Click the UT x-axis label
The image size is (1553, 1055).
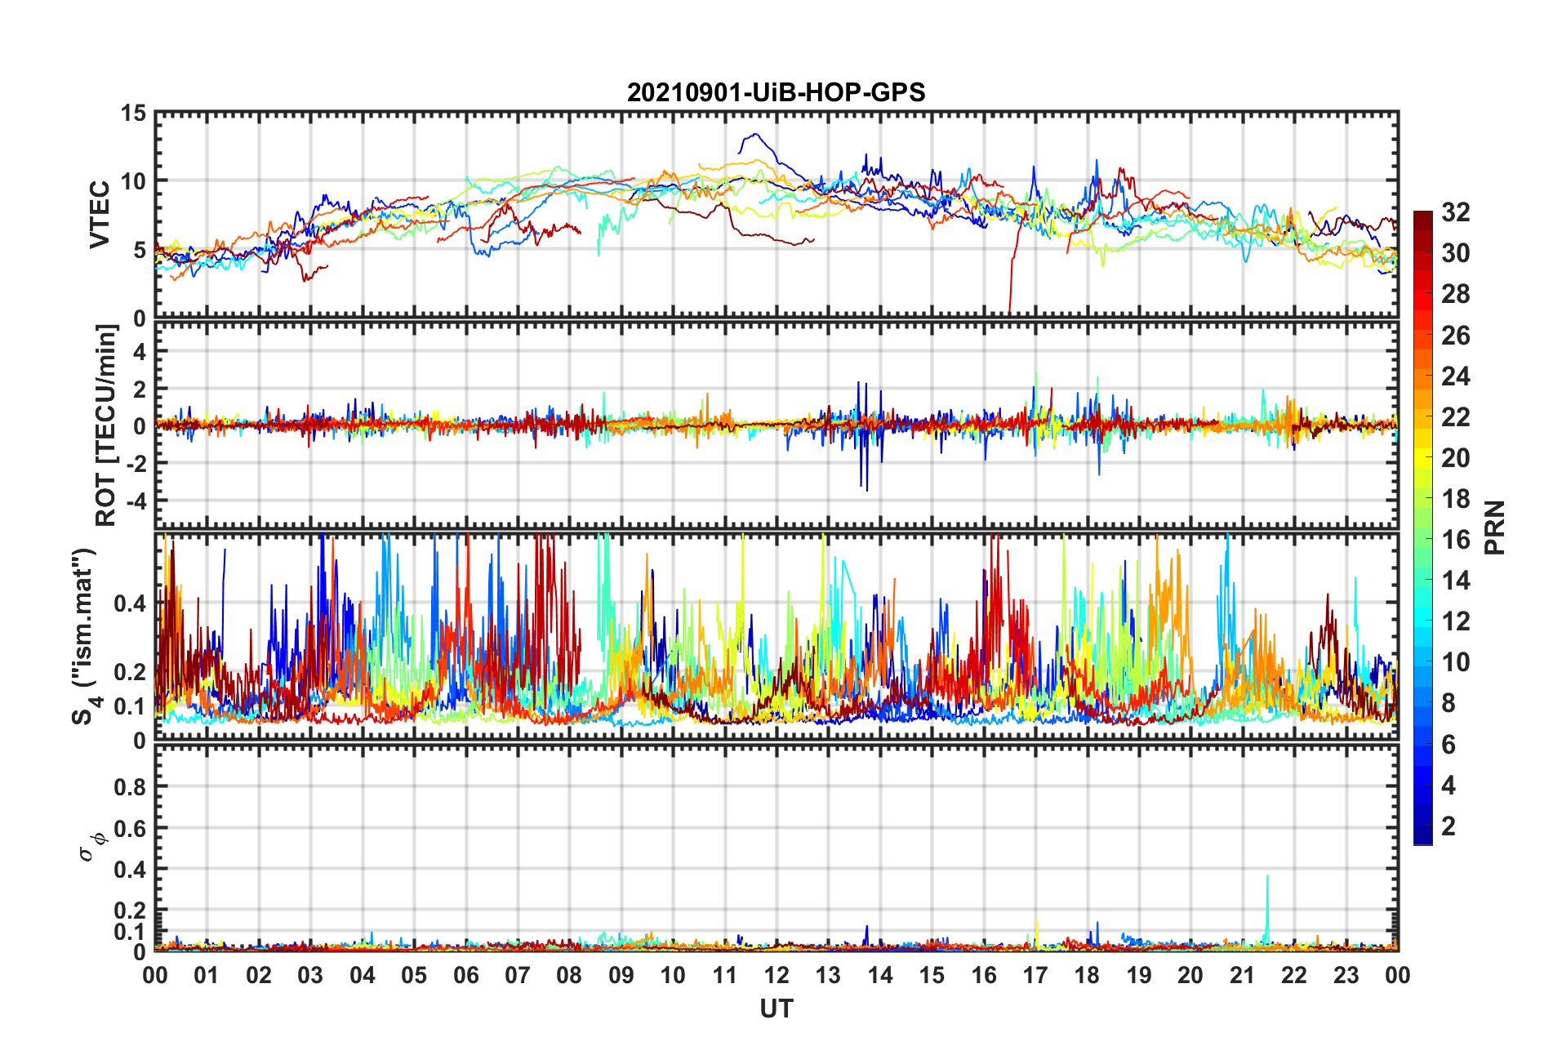[x=776, y=1009]
